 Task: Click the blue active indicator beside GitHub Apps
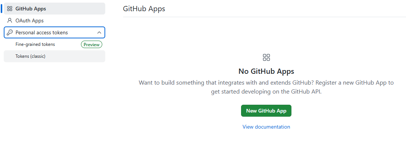1,9
